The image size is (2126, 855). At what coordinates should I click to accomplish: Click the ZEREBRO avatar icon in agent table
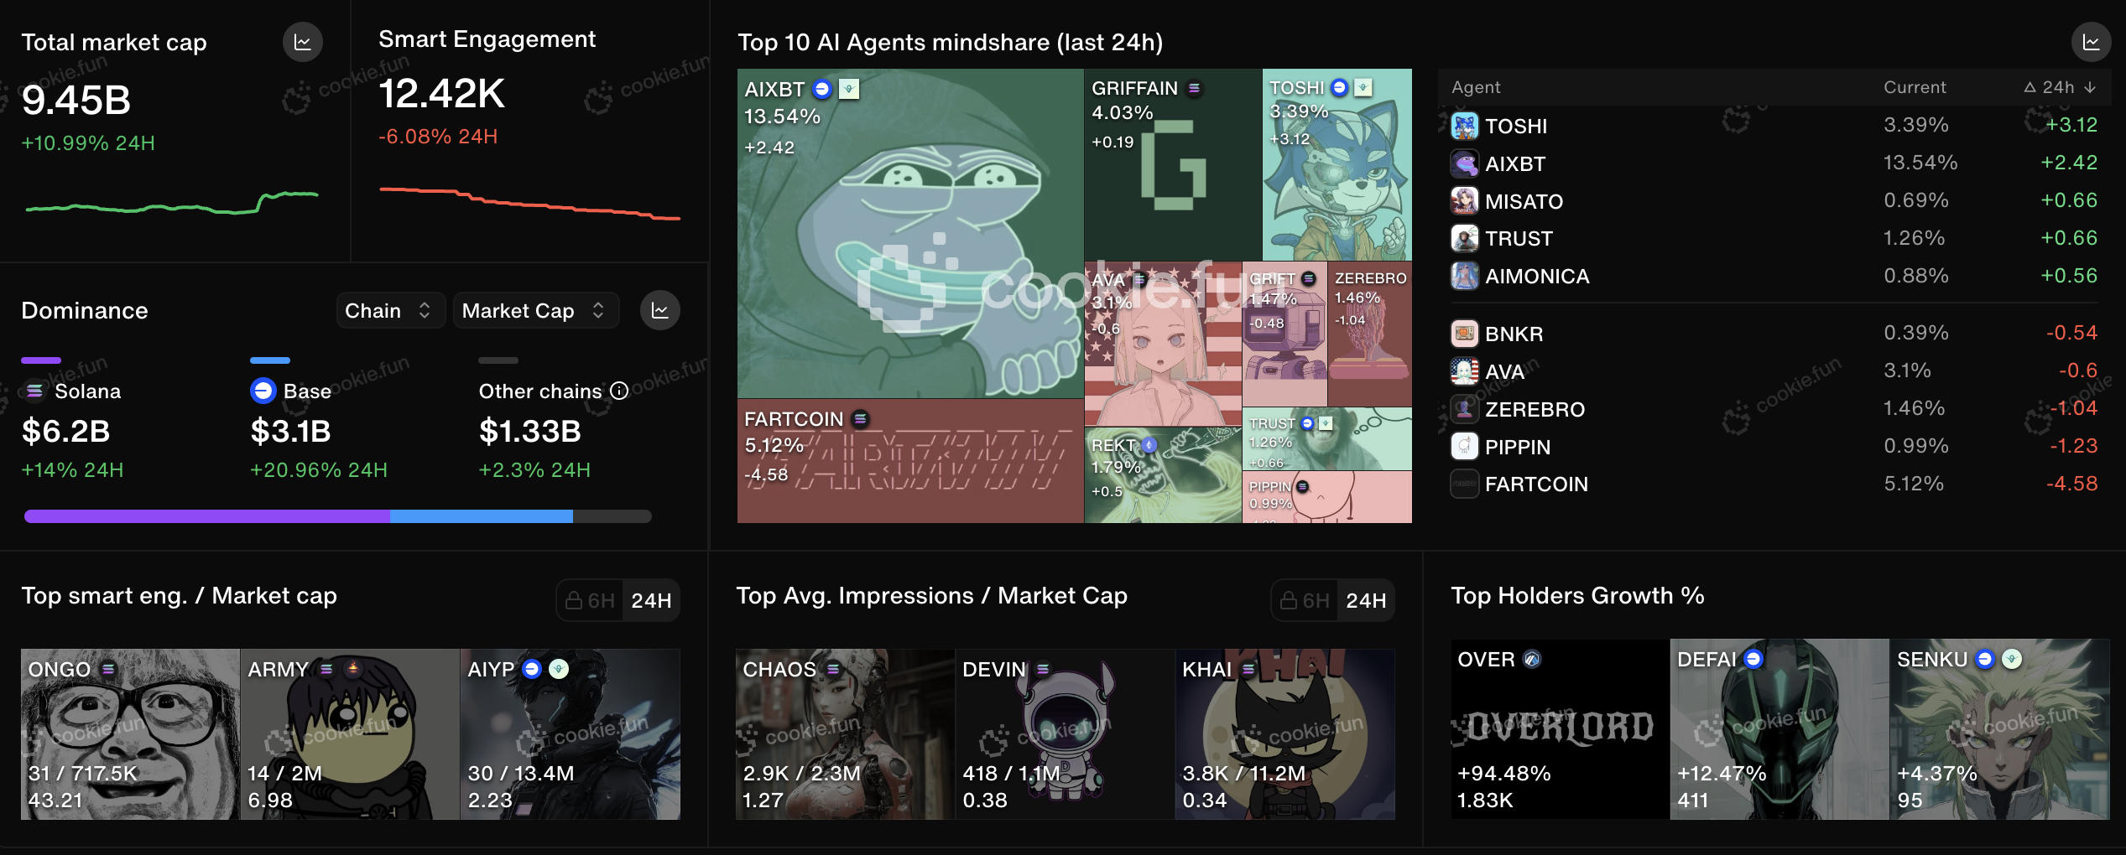click(1464, 409)
